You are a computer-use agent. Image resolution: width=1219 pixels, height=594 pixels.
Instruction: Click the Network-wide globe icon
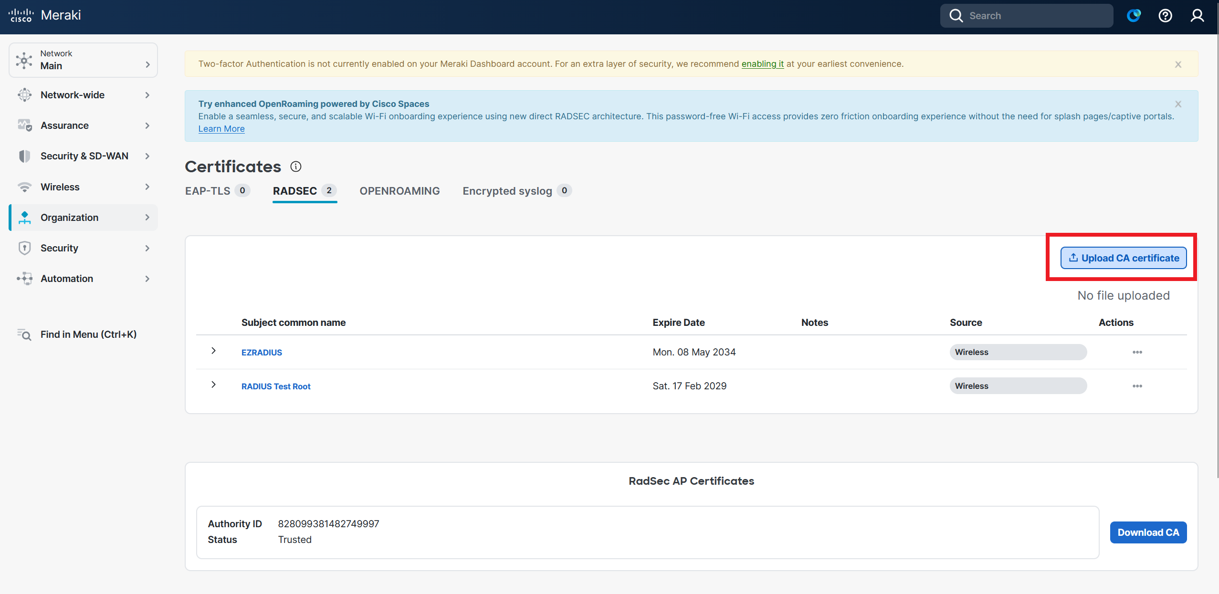point(24,95)
